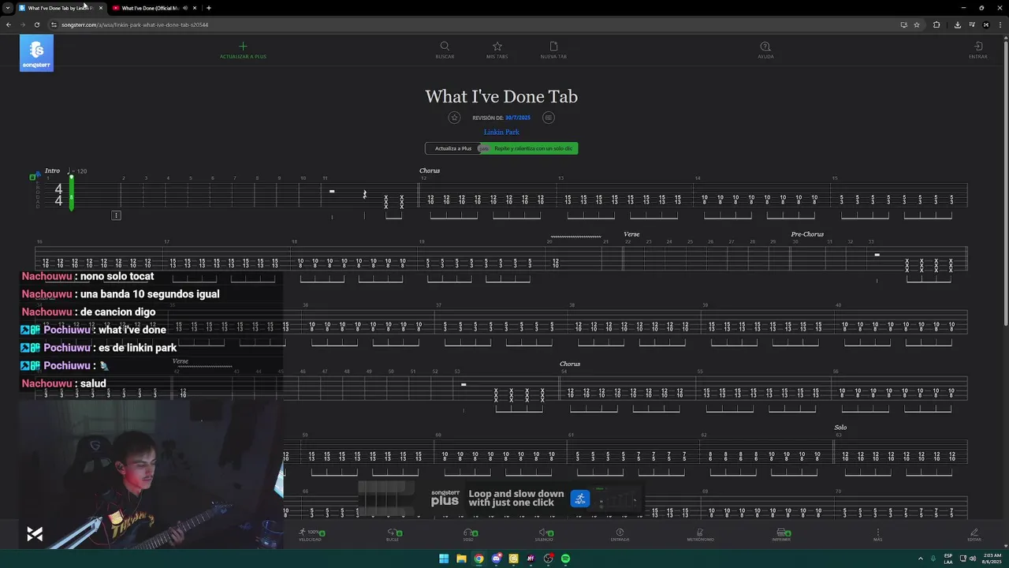Open the media controls icon in toolbar

(x=971, y=24)
